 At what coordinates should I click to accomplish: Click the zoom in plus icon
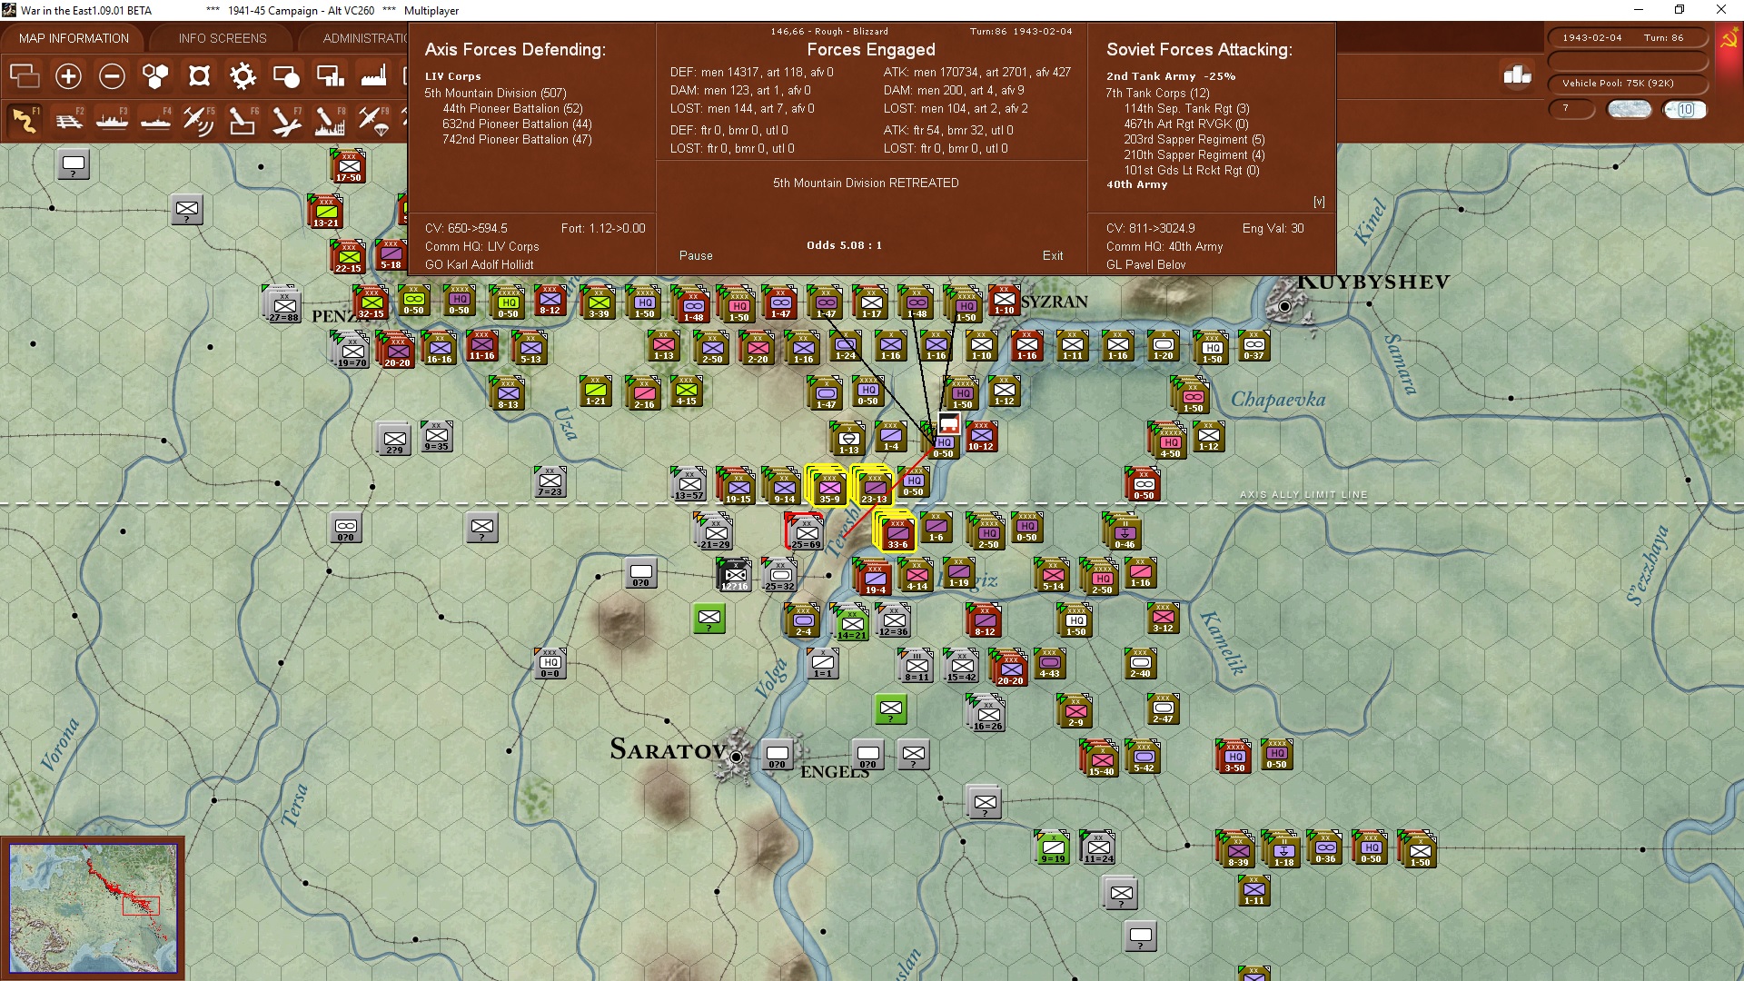point(68,76)
